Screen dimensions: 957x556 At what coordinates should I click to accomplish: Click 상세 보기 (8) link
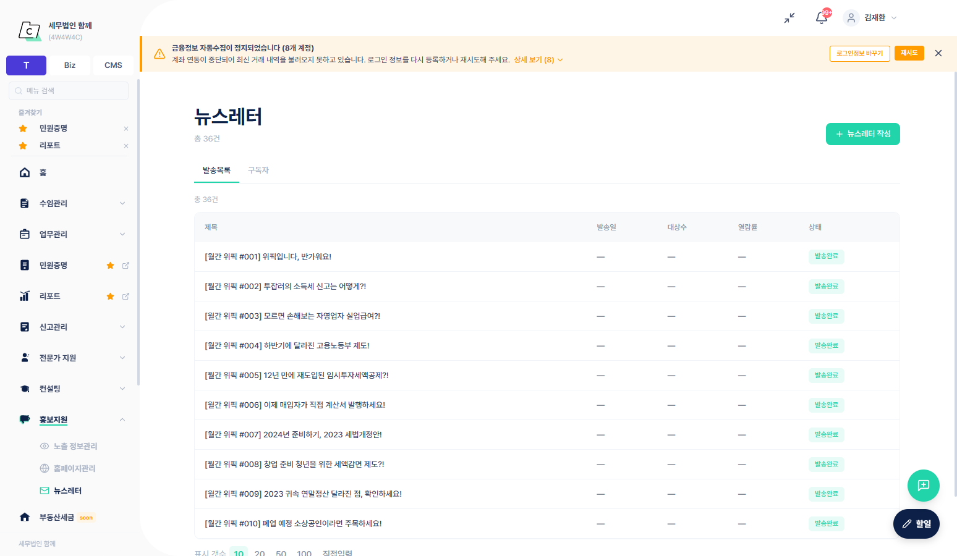click(x=538, y=60)
